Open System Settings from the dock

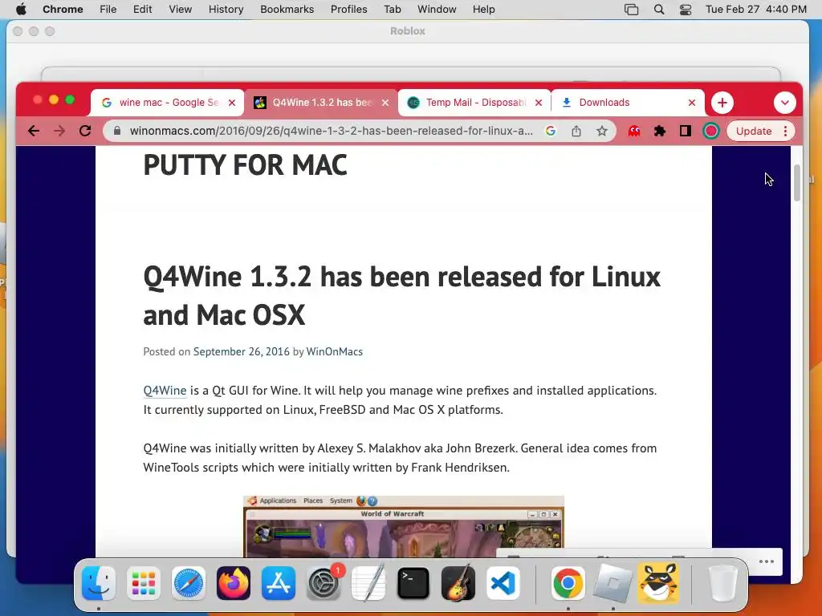point(324,582)
